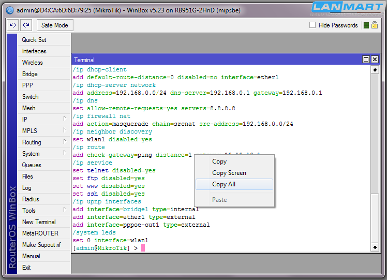387x280 pixels.
Task: Choose Copy Screen from the context menu
Action: click(x=234, y=173)
